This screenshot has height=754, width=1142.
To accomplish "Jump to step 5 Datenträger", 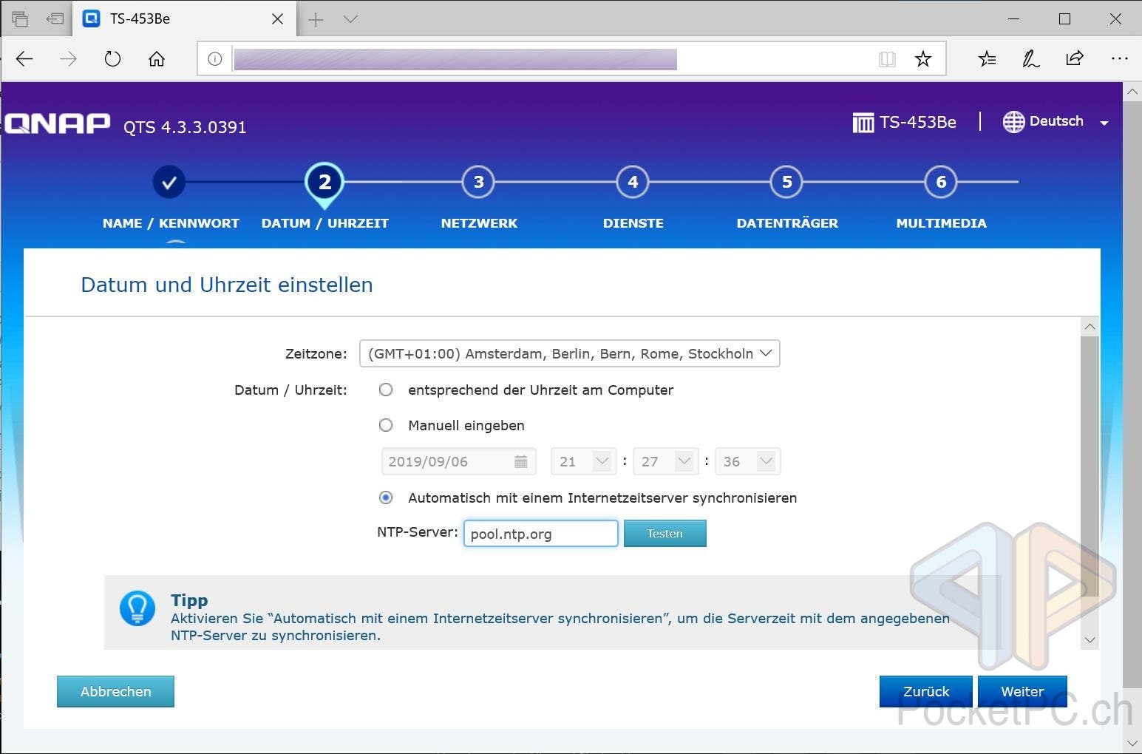I will click(x=786, y=182).
